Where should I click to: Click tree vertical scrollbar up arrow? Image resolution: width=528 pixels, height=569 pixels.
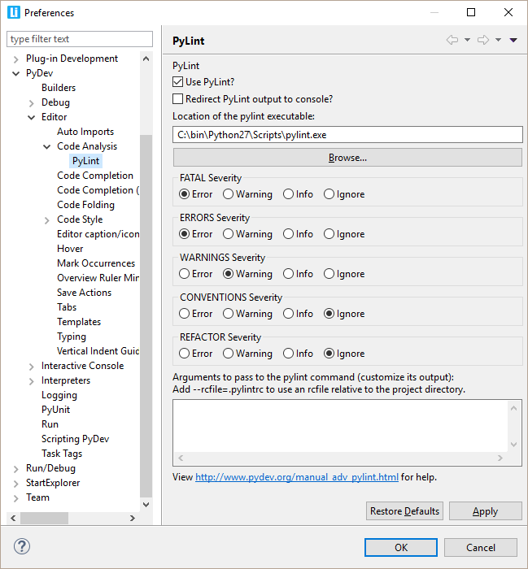146,59
